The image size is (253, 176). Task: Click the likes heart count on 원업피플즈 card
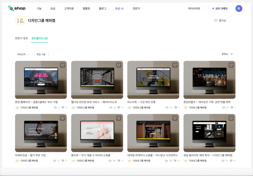pos(233,107)
